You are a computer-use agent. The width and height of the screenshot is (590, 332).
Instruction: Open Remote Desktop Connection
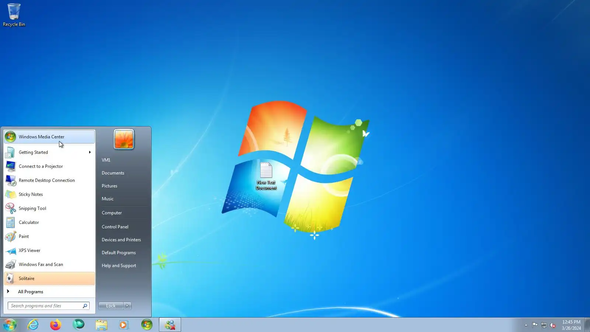[49, 180]
